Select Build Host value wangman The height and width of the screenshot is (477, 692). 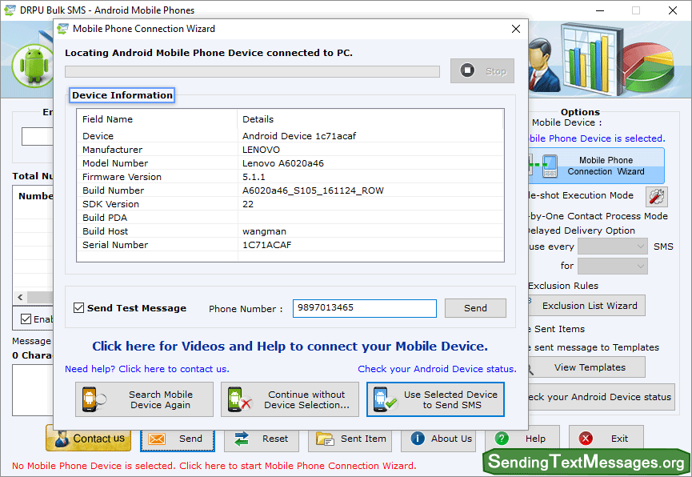coord(264,231)
